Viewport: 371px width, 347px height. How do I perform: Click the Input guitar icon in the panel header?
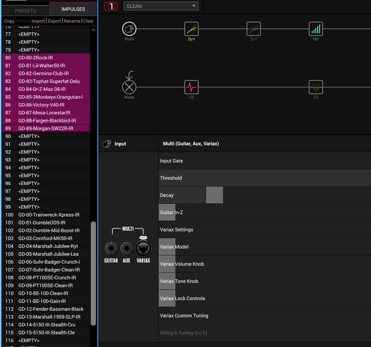click(x=107, y=144)
